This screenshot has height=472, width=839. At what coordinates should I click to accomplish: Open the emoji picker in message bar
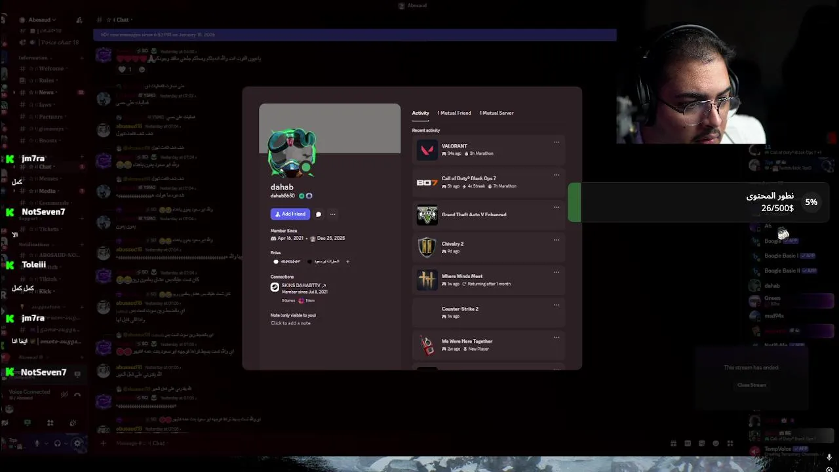[716, 443]
